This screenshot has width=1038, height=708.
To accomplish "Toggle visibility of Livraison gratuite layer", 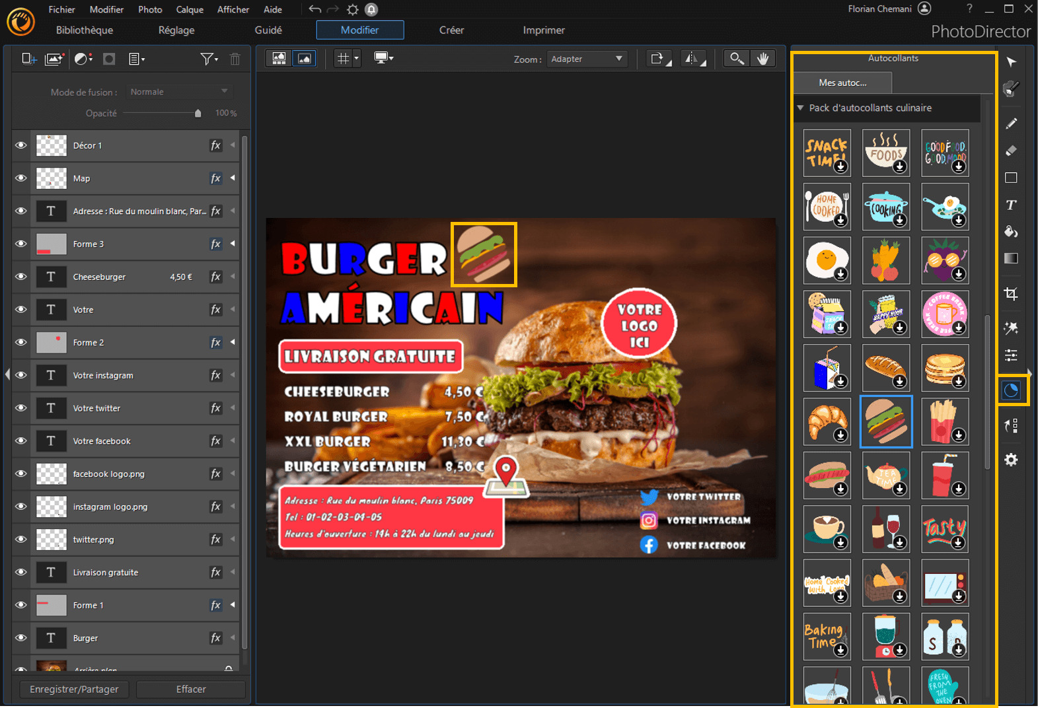I will click(x=20, y=572).
